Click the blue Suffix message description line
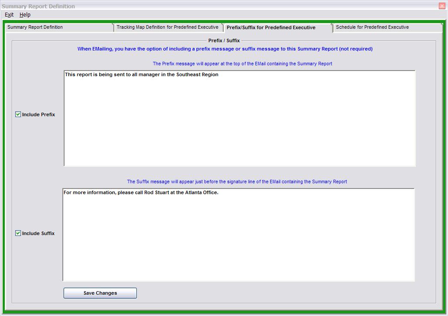Viewport: 448px width, 316px height. tap(237, 182)
